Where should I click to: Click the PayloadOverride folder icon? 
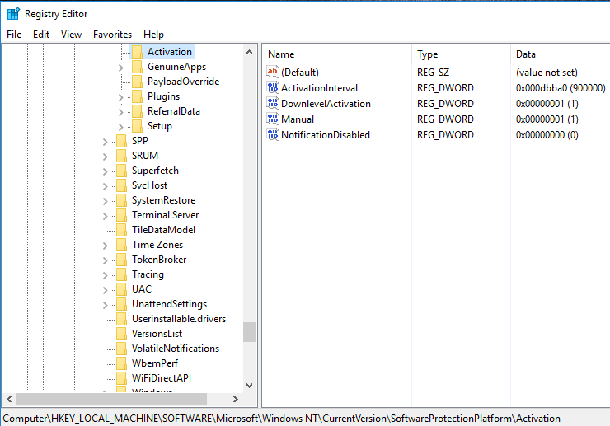(137, 82)
